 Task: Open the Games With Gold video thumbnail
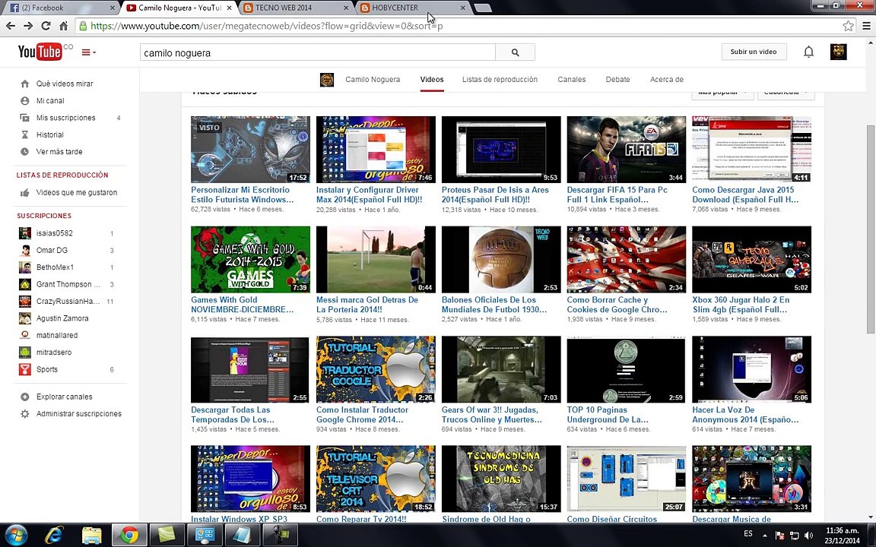click(x=250, y=260)
